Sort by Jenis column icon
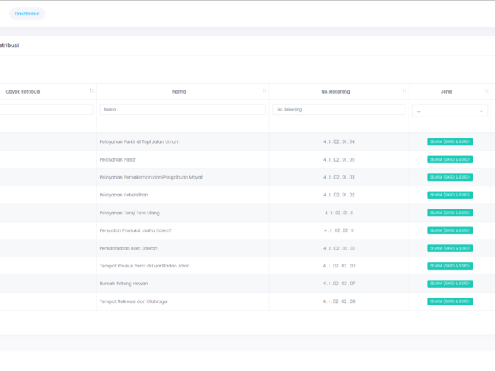 486,91
